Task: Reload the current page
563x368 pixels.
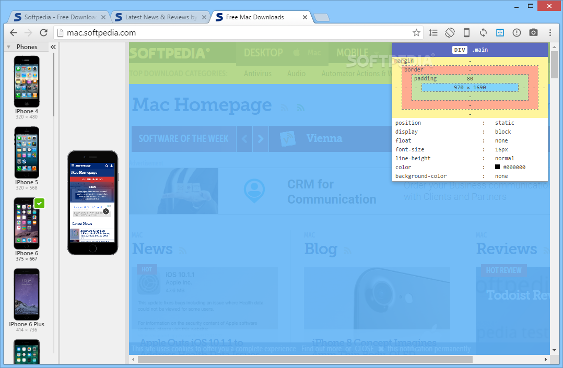Action: [44, 33]
